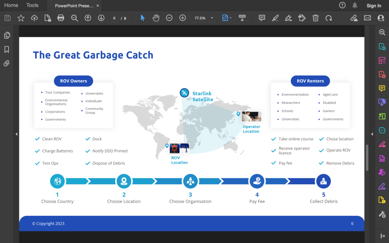This screenshot has height=243, width=389.
Task: Open magenta Protect document icon
Action: pyautogui.click(x=382, y=158)
